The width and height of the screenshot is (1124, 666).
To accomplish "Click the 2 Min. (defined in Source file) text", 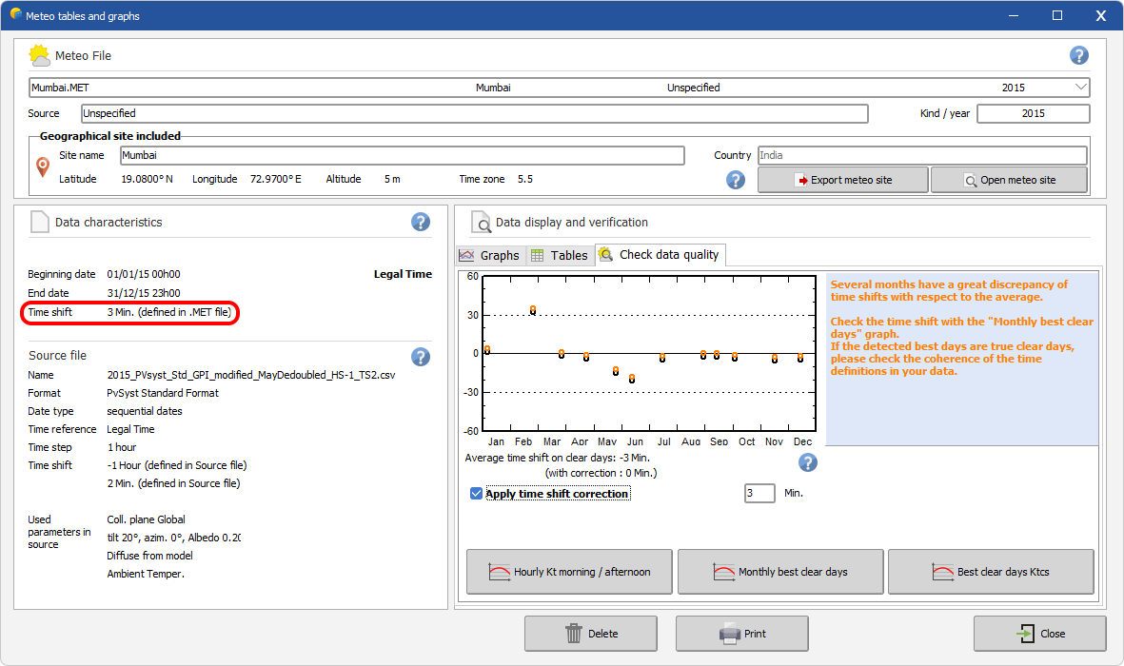I will coord(173,483).
